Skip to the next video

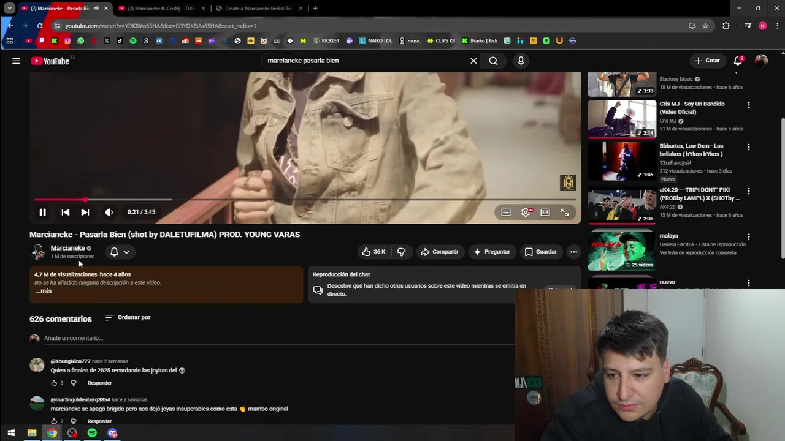coord(85,212)
